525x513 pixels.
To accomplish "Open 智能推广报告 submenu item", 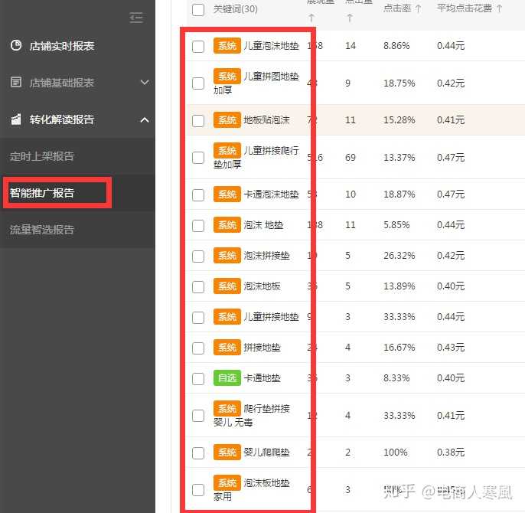I will pyautogui.click(x=42, y=193).
